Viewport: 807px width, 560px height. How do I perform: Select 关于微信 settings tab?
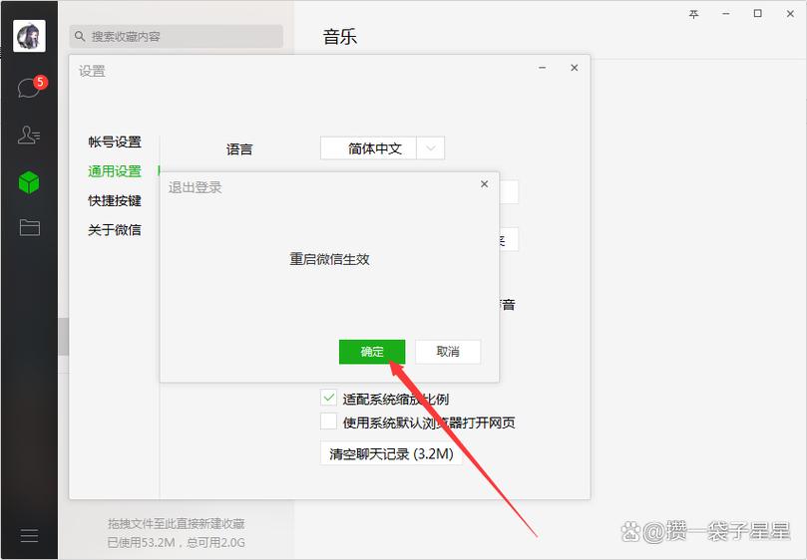[x=115, y=230]
